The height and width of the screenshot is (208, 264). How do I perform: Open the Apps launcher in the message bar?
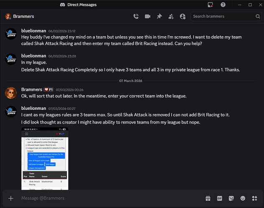[254, 198]
